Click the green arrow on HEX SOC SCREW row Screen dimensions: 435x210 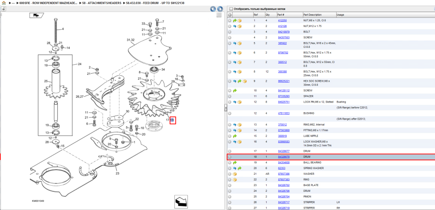(239, 81)
